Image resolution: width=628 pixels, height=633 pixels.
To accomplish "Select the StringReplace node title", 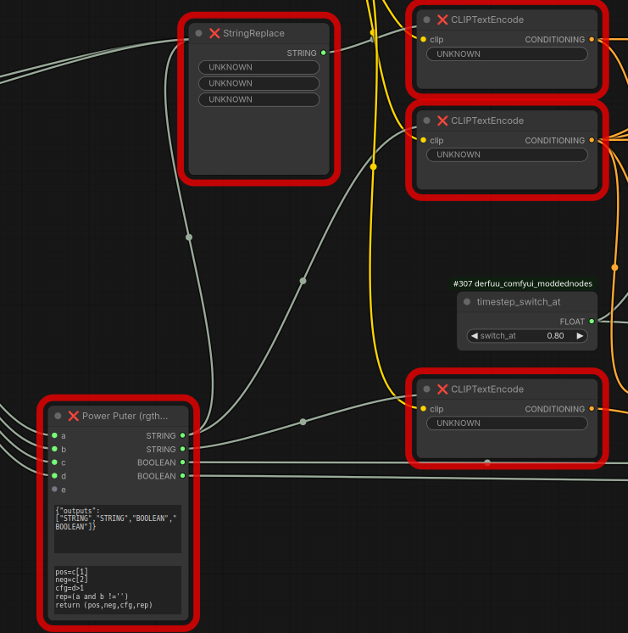I will pos(253,33).
